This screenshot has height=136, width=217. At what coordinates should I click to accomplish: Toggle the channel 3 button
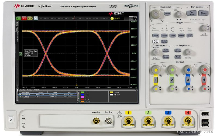coord(188,80)
